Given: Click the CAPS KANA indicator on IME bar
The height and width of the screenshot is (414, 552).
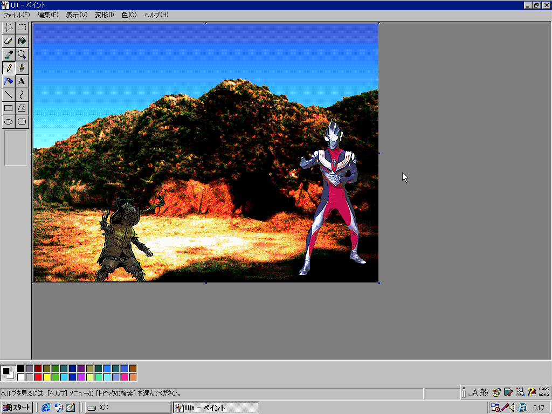Looking at the screenshot, I should 543,392.
